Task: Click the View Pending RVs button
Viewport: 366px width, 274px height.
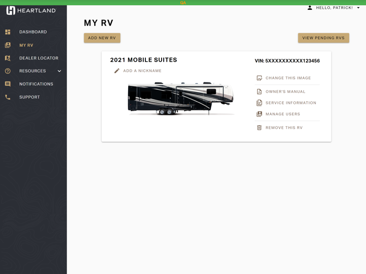Action: (324, 38)
